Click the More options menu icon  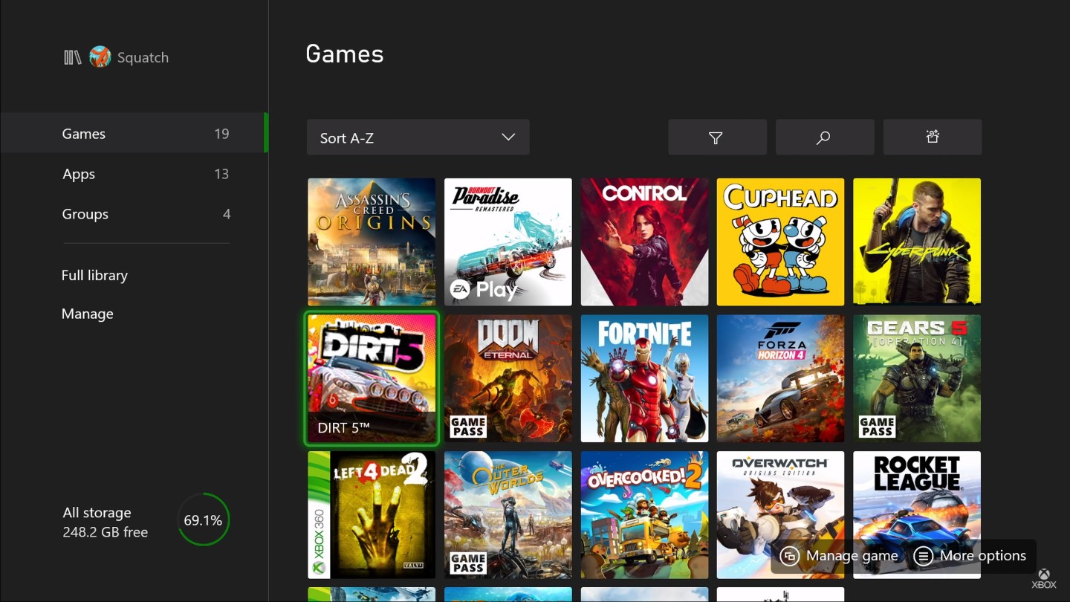tap(923, 556)
